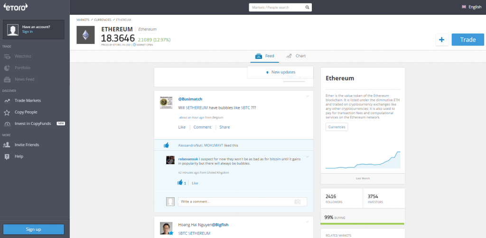
Task: Expand options chevron on Bigfish post
Action: tap(307, 222)
